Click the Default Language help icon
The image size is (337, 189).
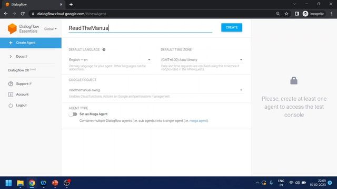click(104, 49)
